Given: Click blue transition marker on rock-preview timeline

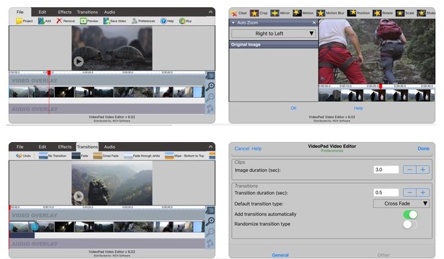Looking at the screenshot, I should coord(34,227).
